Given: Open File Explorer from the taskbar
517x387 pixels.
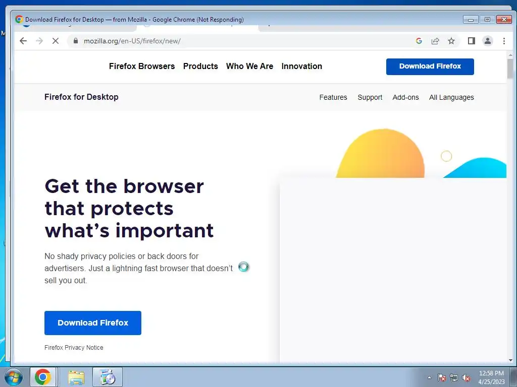Looking at the screenshot, I should click(x=76, y=377).
